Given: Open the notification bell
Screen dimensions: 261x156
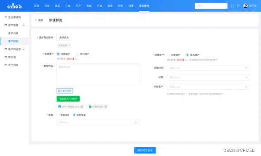Looking at the screenshot, I should click(238, 6).
